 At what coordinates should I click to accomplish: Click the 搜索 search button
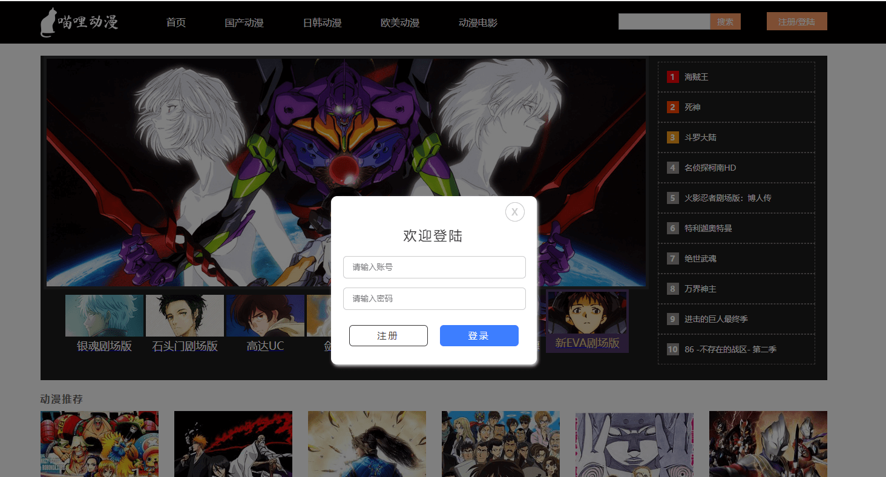coord(725,21)
